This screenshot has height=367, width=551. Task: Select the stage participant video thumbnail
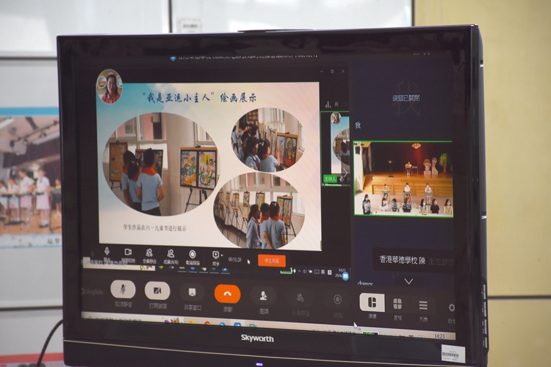click(x=403, y=178)
